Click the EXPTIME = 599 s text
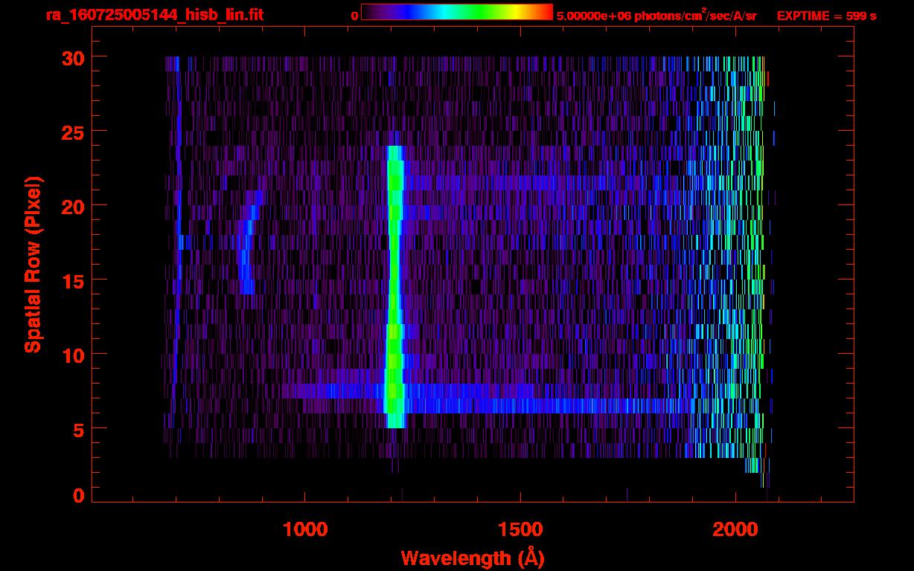Viewport: 914px width, 571px height. (826, 16)
